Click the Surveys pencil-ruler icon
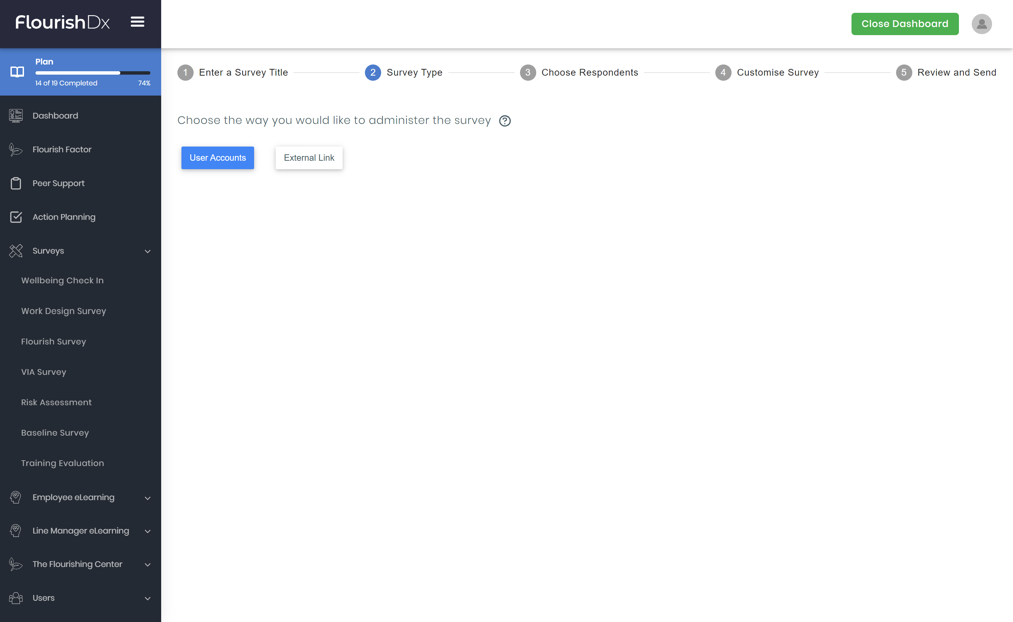The image size is (1013, 622). point(16,251)
